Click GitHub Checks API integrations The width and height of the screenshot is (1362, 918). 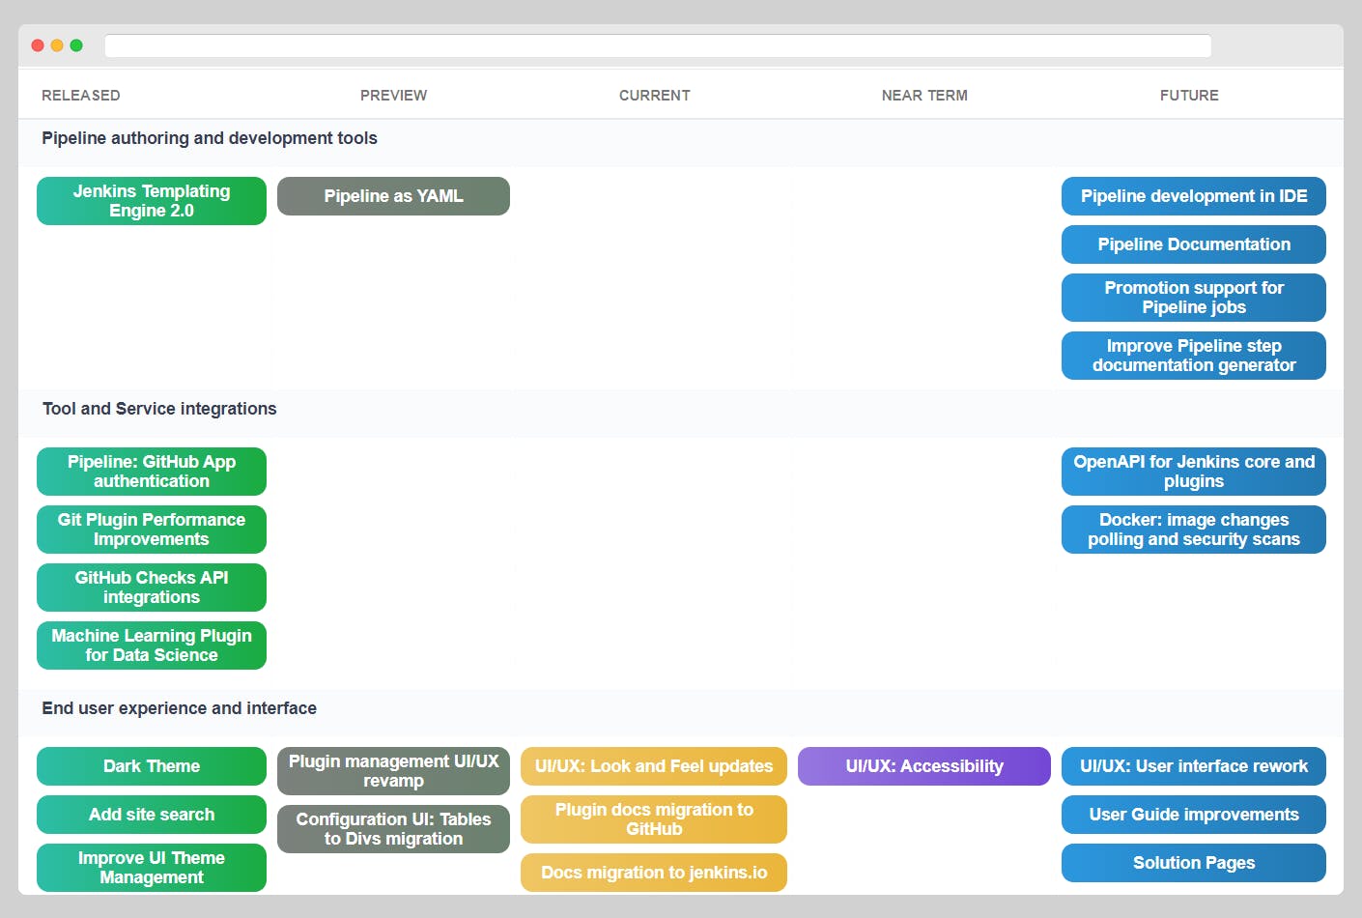tap(151, 588)
